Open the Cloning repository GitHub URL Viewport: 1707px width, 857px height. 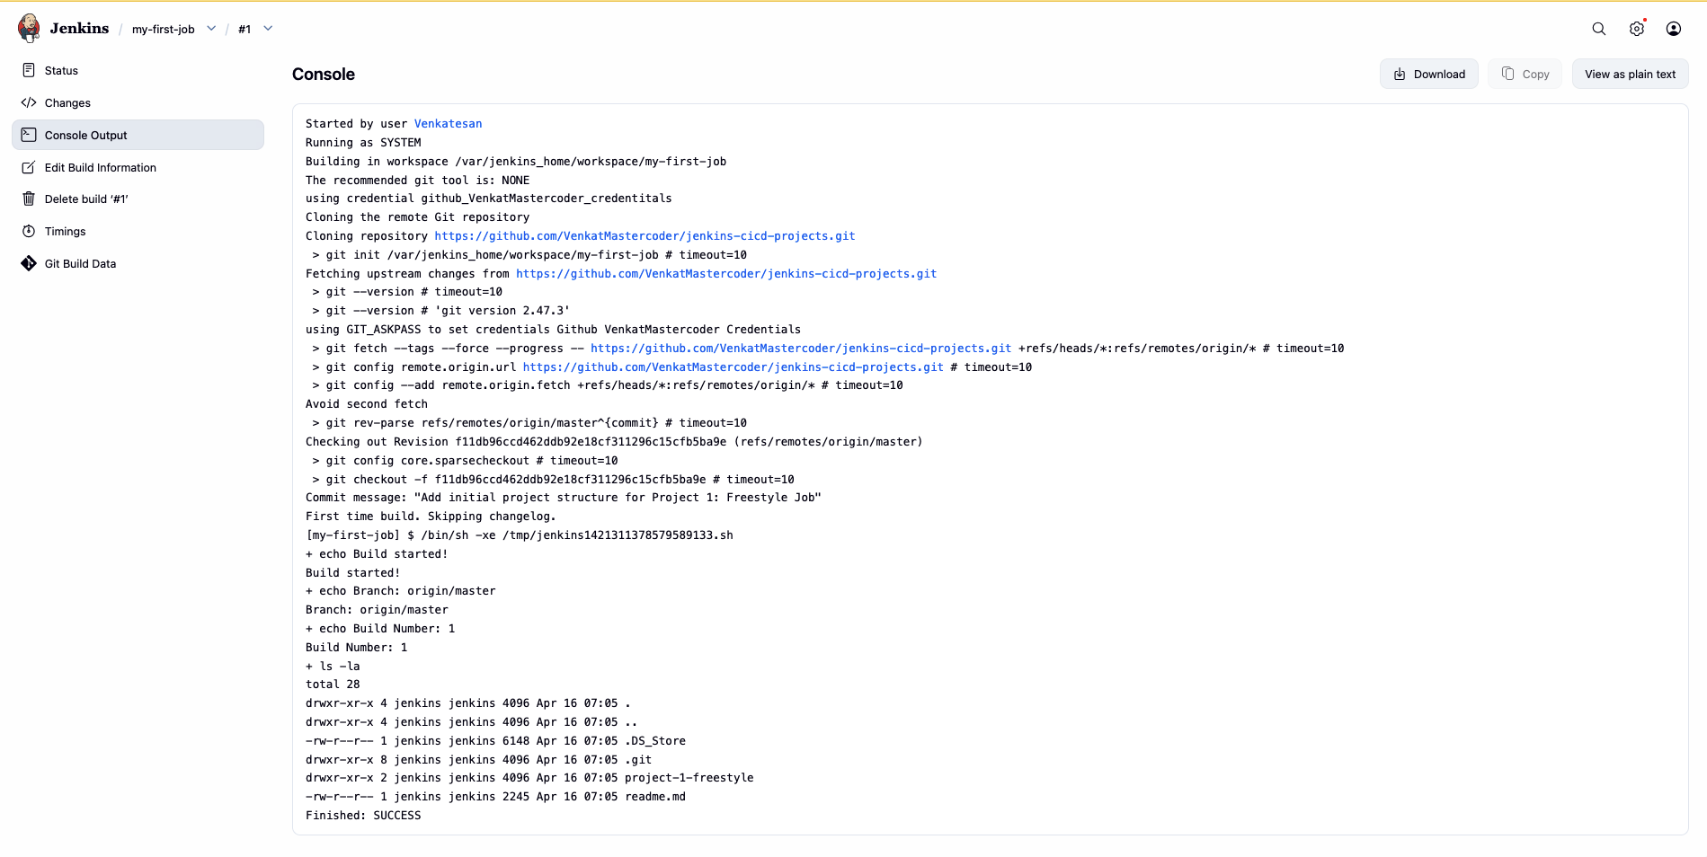(x=645, y=236)
